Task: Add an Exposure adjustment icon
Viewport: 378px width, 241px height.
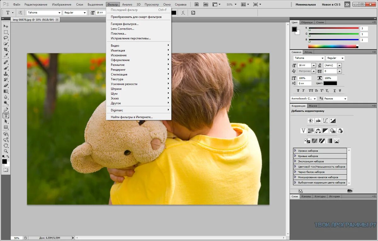Action: coord(333,120)
